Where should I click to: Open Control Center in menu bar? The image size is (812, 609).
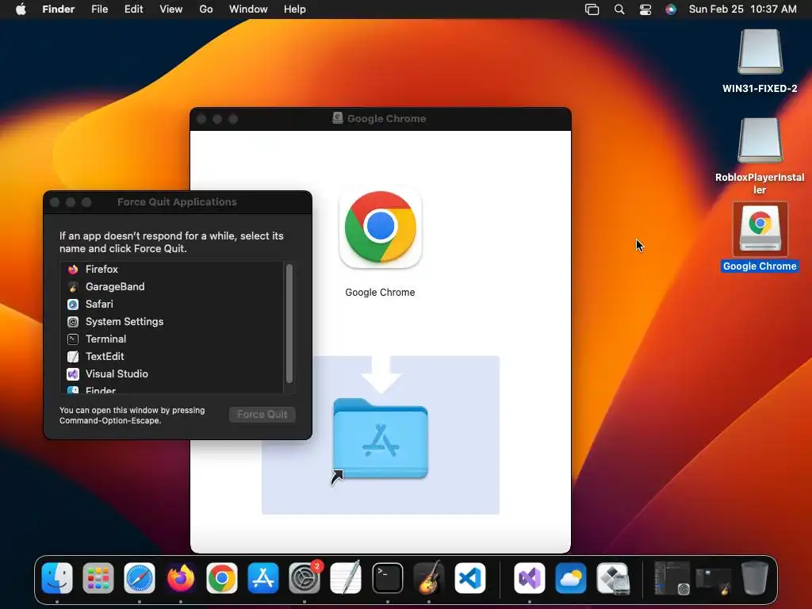tap(645, 10)
